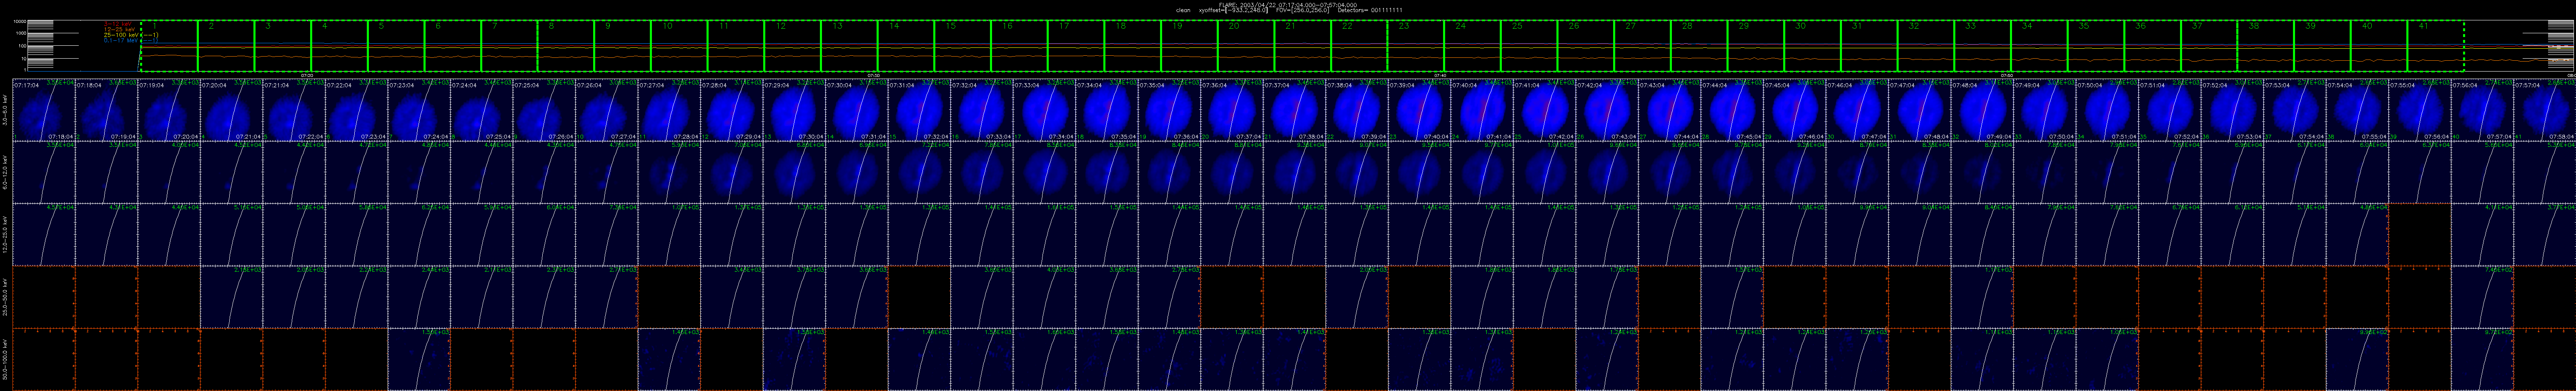Click the 'clean' algorithm label
The height and width of the screenshot is (391, 2576).
click(x=1184, y=9)
